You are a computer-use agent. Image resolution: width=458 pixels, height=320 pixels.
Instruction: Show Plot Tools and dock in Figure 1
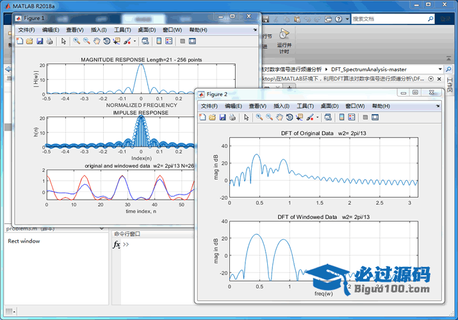[192, 41]
